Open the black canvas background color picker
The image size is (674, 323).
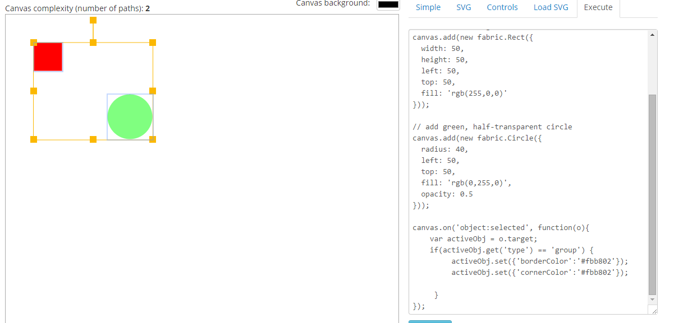point(388,4)
